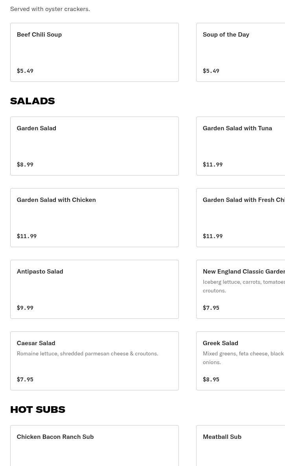The width and height of the screenshot is (285, 466).
Task: Click the $8.99 Garden Salad price
Action: tap(25, 165)
